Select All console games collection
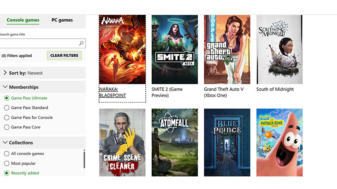The height and width of the screenshot is (189, 337). pyautogui.click(x=7, y=153)
